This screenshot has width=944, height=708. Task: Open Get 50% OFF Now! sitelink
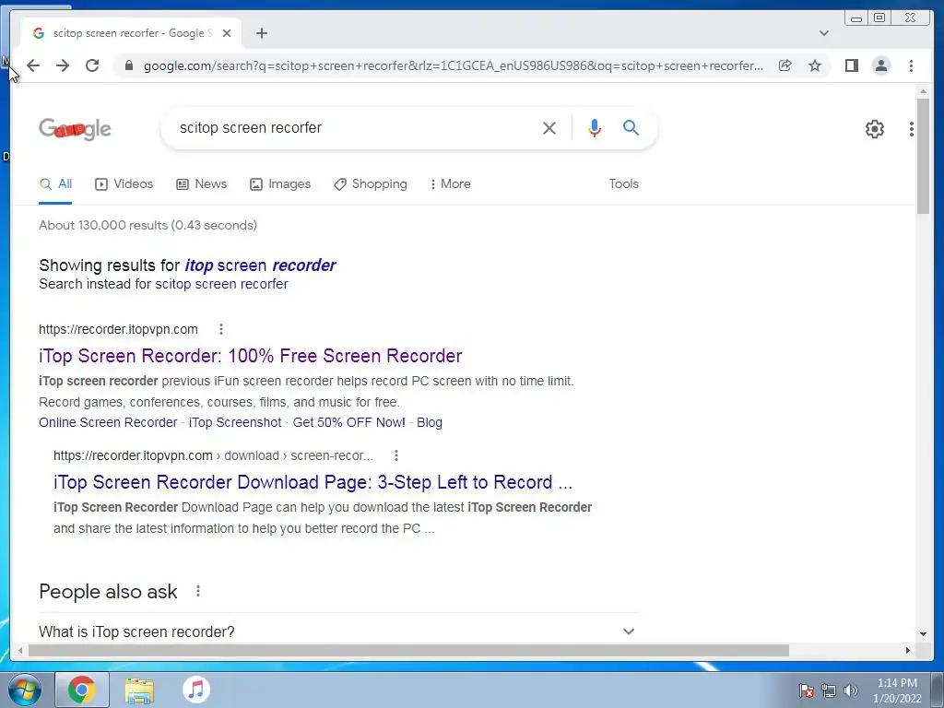(349, 422)
